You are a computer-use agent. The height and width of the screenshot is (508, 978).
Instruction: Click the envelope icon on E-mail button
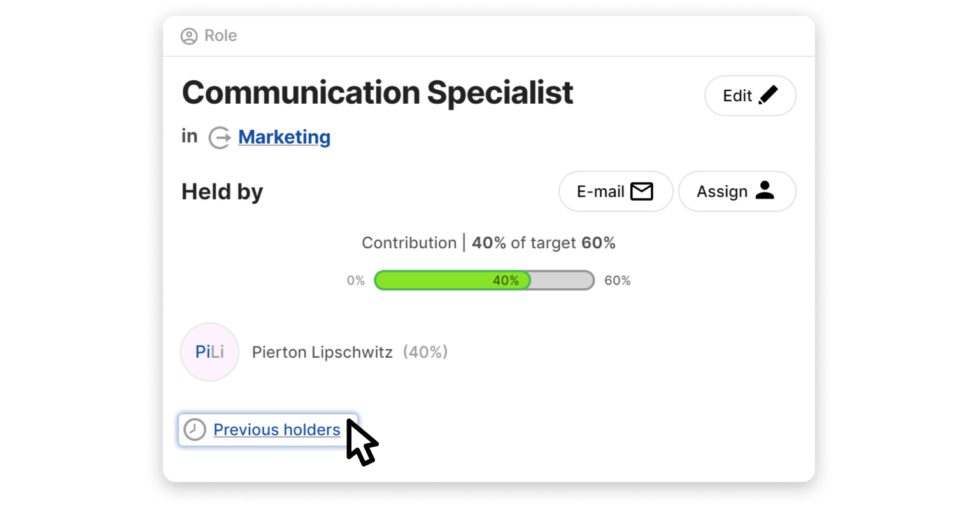click(x=641, y=191)
